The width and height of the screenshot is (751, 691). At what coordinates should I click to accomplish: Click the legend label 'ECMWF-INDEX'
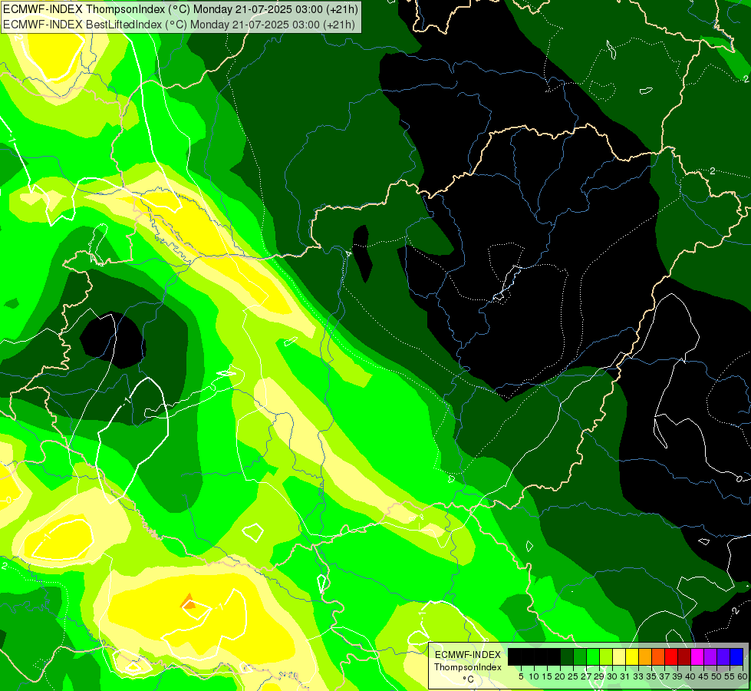coord(467,655)
